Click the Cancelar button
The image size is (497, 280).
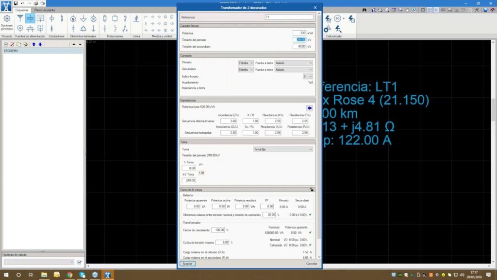pos(311,263)
